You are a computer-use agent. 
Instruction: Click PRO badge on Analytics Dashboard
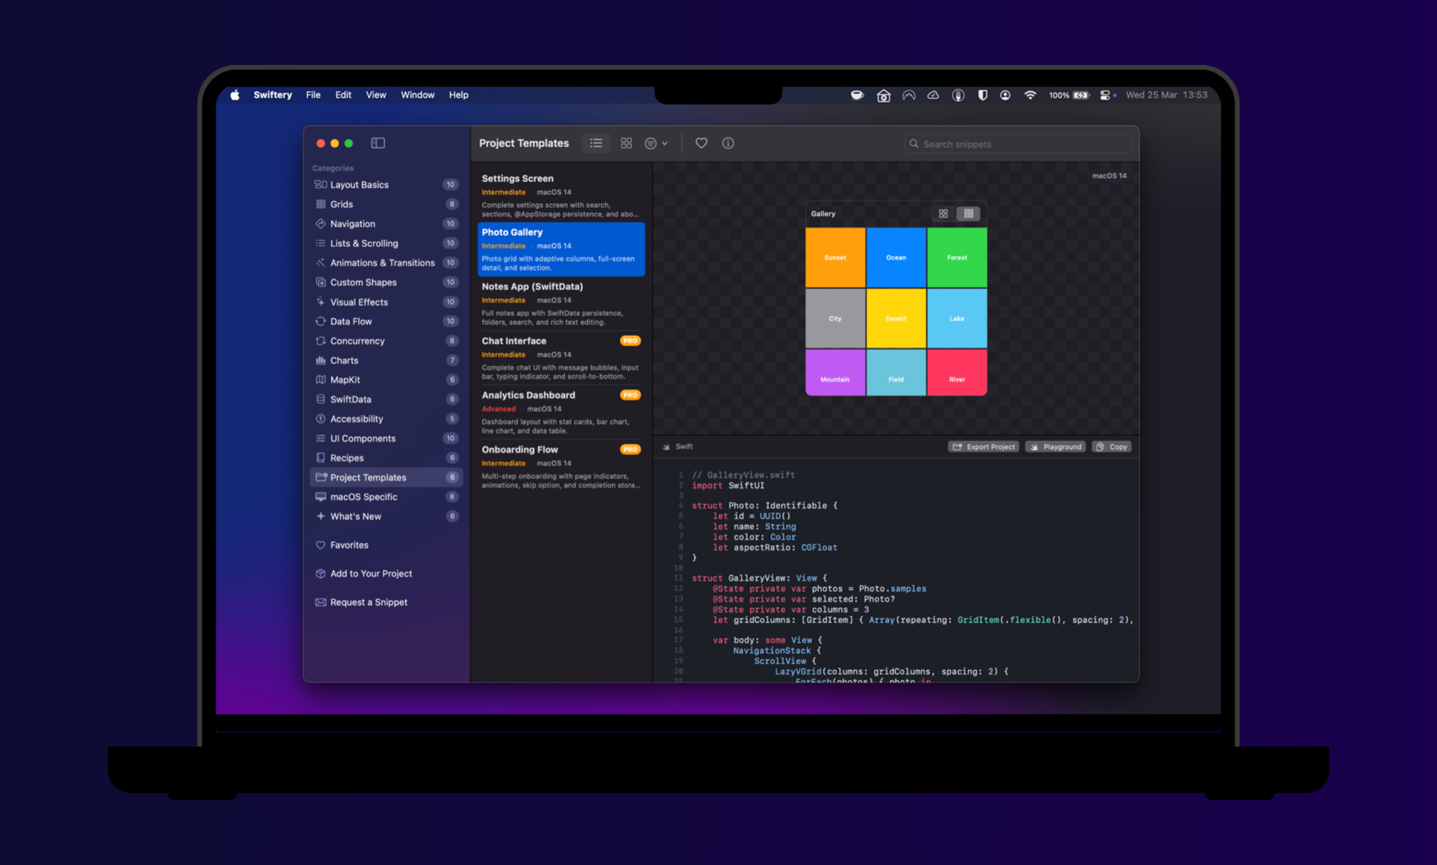tap(630, 395)
